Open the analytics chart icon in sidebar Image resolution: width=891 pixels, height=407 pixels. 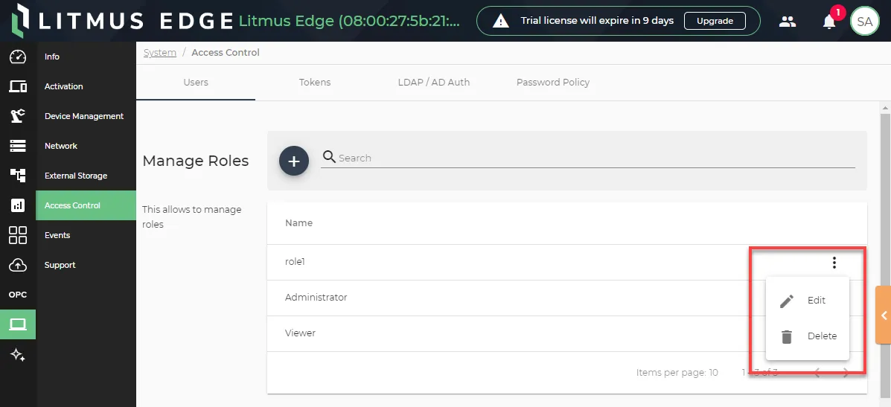(18, 205)
